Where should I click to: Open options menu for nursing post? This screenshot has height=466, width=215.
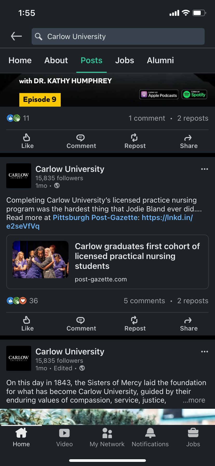[204, 169]
